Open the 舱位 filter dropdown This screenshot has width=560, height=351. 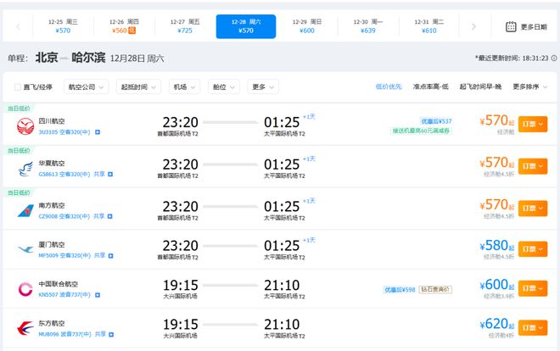tap(223, 86)
